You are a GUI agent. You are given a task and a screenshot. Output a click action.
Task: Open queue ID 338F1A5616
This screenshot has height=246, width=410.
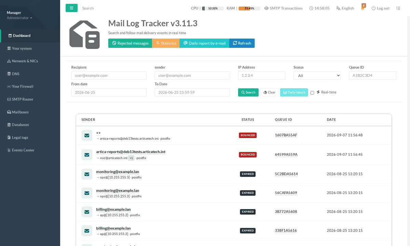[286, 231]
